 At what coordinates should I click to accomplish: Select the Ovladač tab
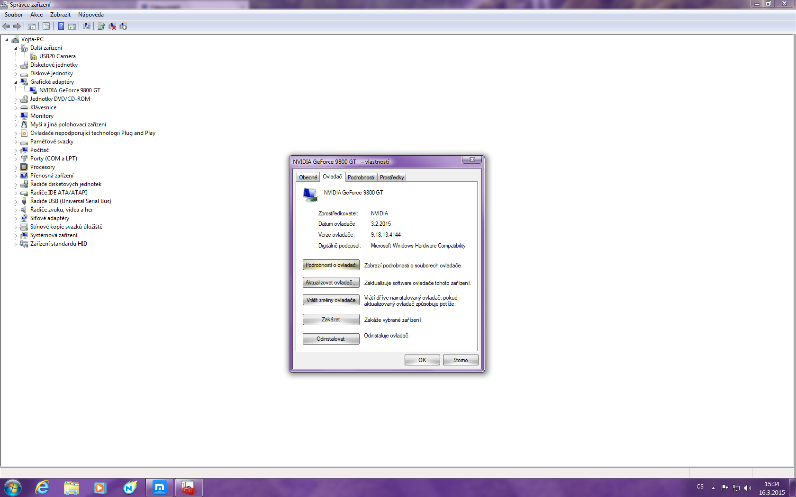point(332,177)
